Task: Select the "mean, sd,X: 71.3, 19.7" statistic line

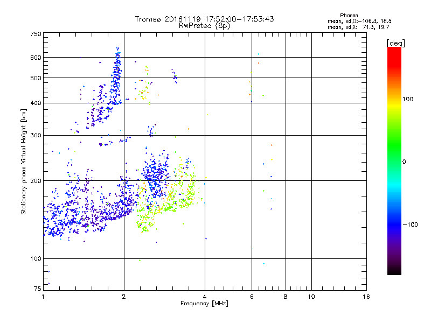Action: coord(358,27)
